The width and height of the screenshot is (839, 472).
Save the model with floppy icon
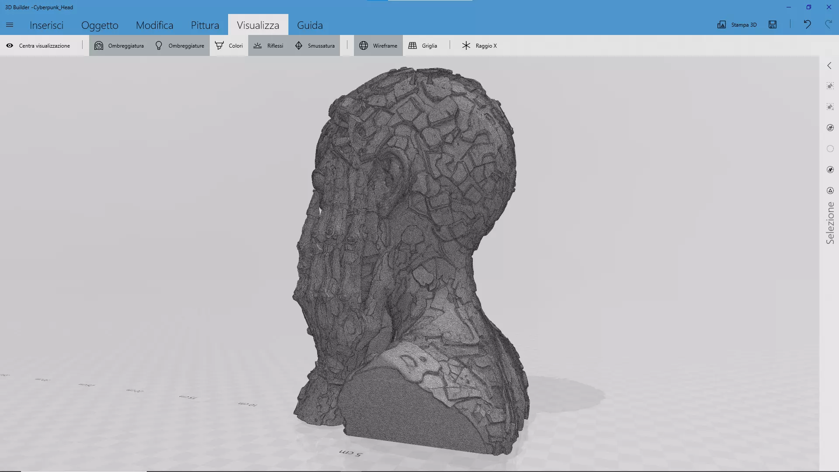click(773, 24)
